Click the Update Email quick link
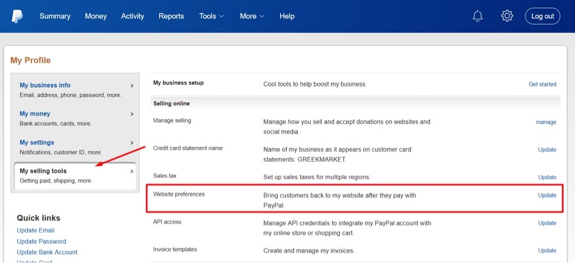 [x=35, y=231]
